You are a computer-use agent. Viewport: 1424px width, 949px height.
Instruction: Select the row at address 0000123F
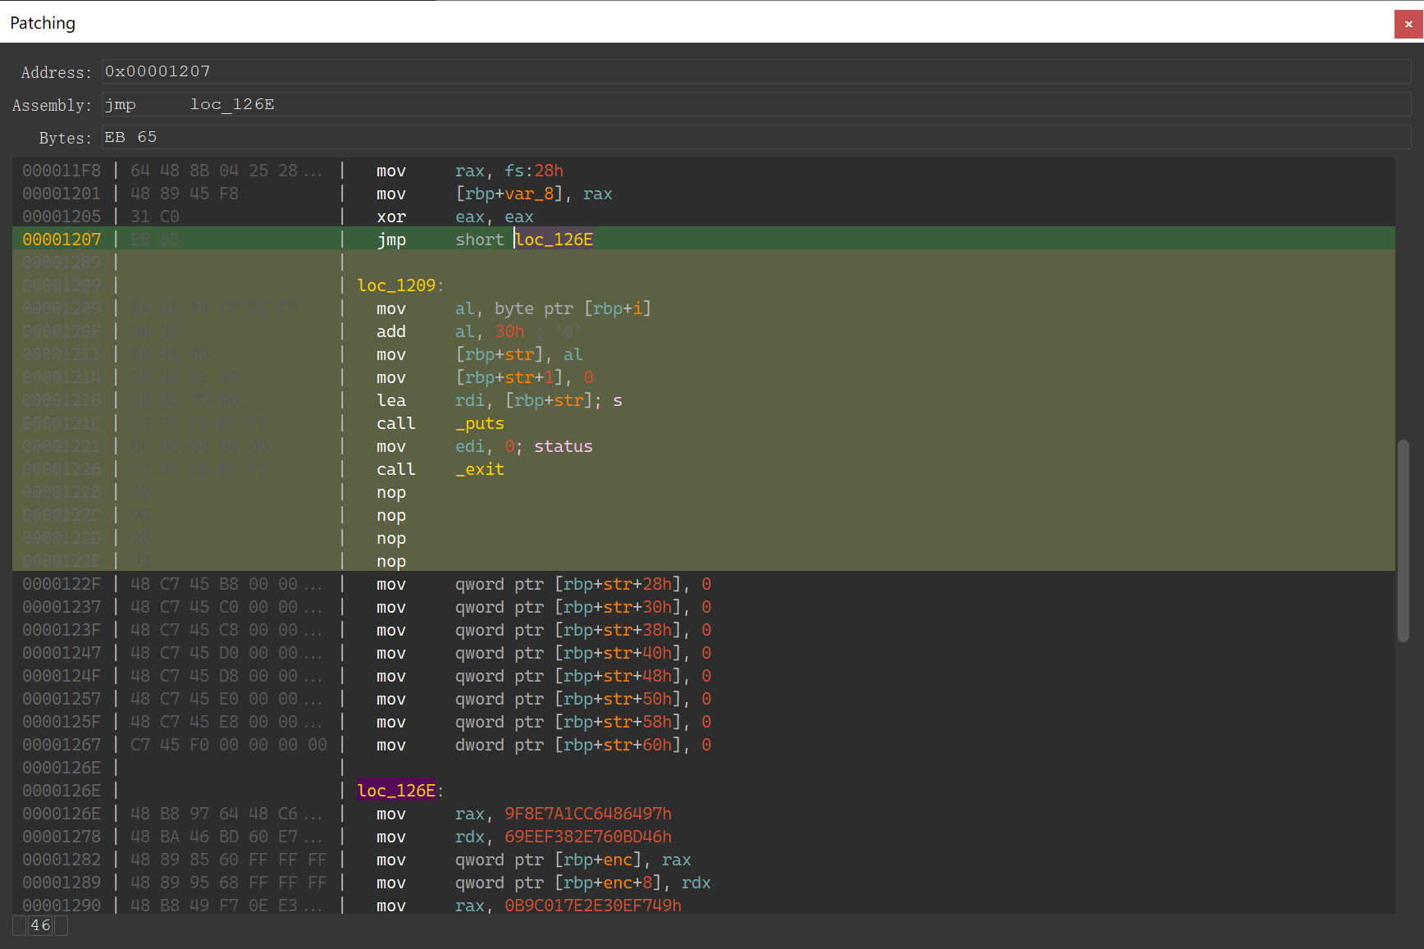pos(703,630)
